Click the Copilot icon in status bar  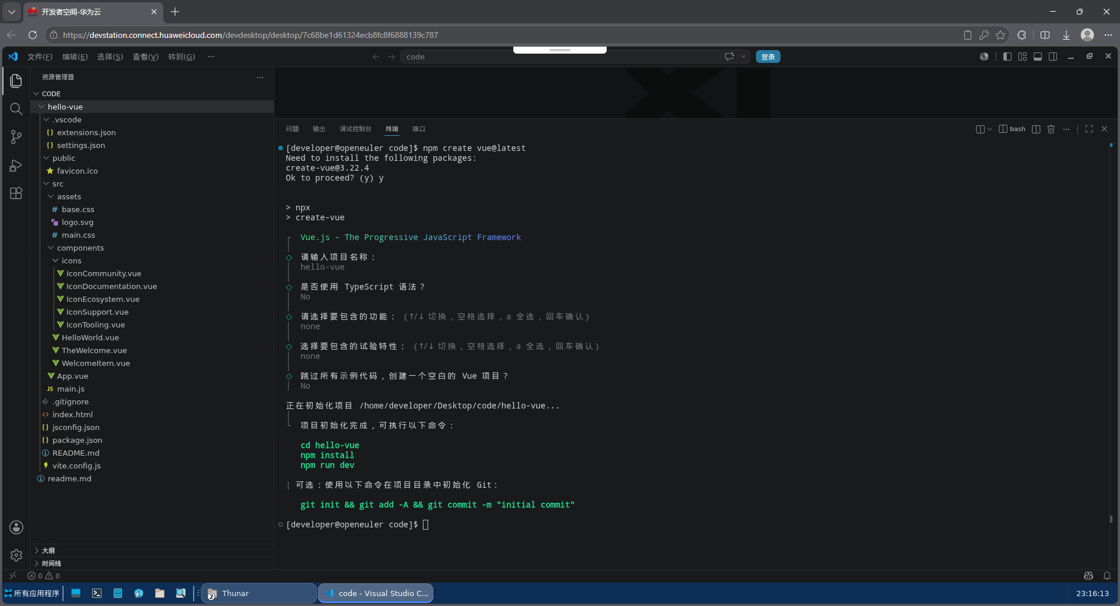point(1088,576)
